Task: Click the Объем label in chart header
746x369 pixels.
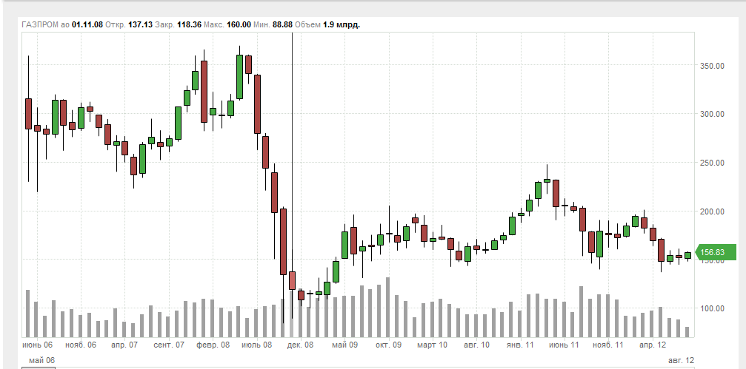Action: click(x=308, y=24)
